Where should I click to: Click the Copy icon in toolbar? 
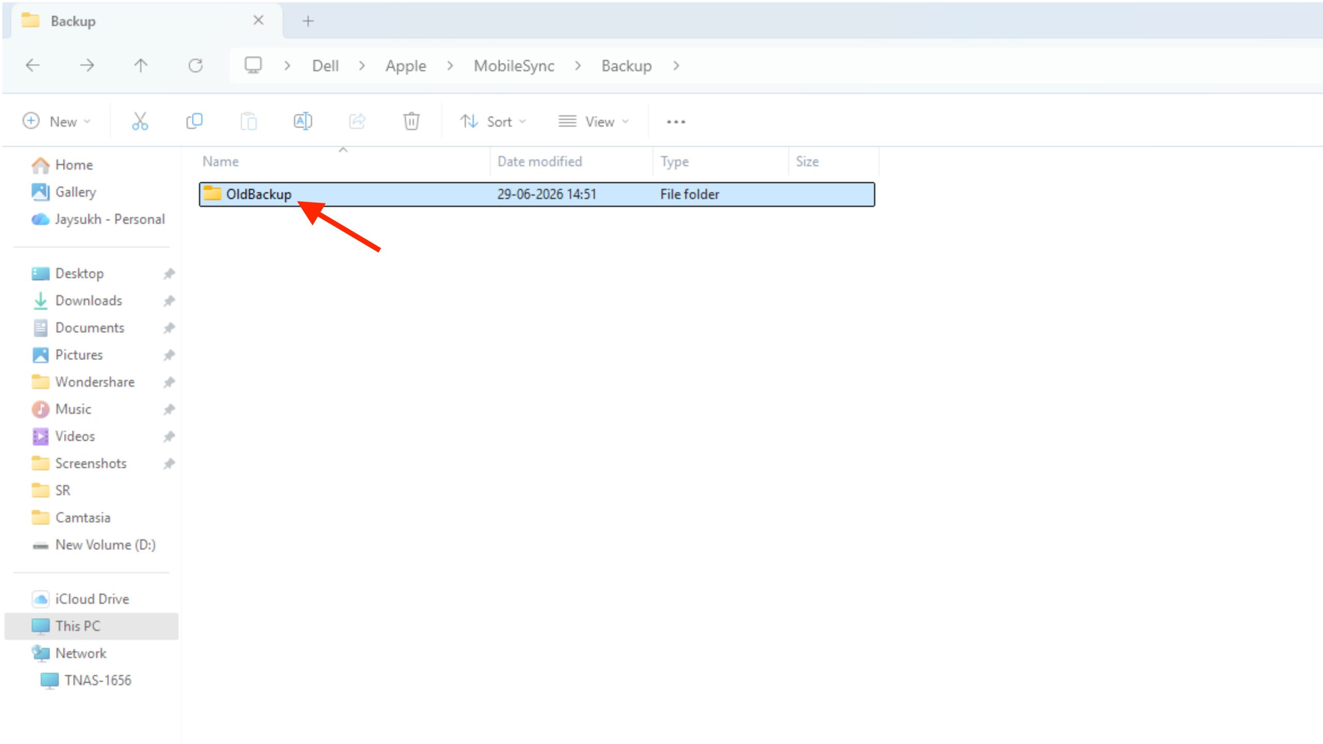(194, 121)
